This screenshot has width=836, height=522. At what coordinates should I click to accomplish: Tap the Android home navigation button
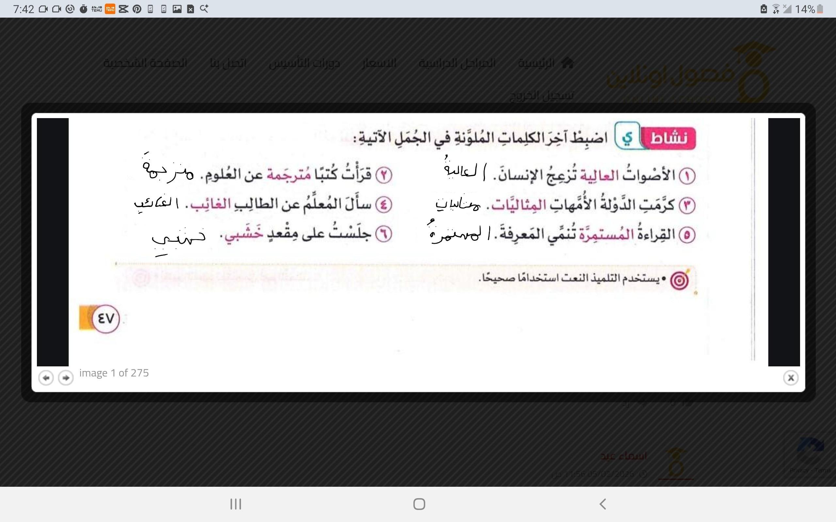click(x=419, y=504)
